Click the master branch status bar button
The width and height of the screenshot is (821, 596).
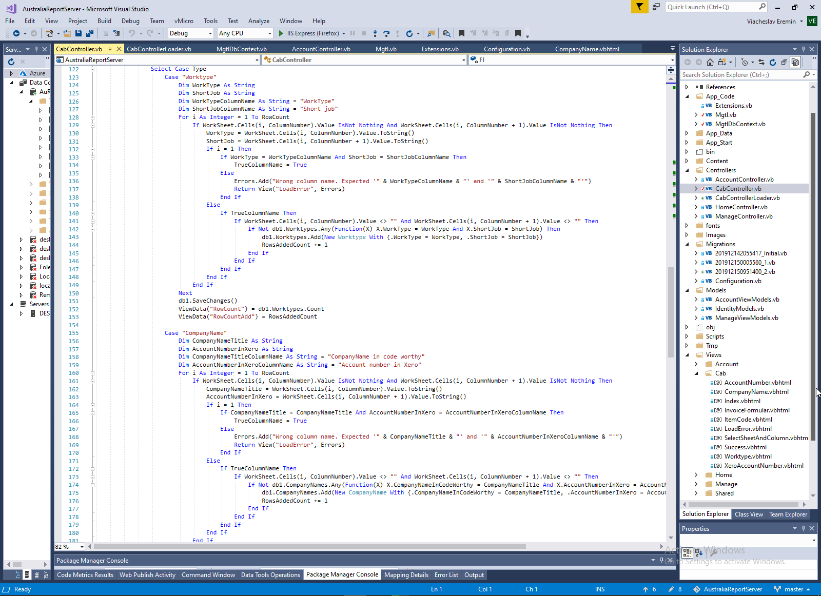[793, 589]
